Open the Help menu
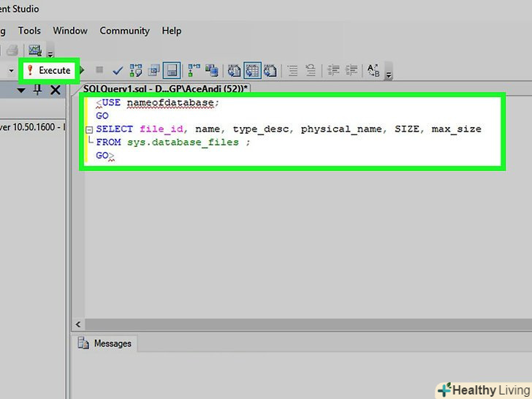This screenshot has height=399, width=532. [x=171, y=31]
